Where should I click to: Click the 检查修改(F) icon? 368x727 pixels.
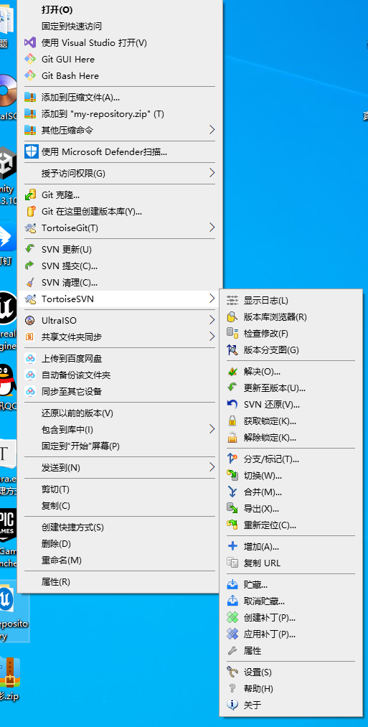click(232, 334)
